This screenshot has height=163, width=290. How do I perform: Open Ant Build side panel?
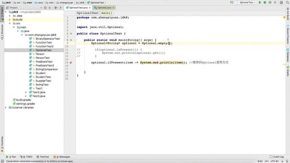click(288, 14)
